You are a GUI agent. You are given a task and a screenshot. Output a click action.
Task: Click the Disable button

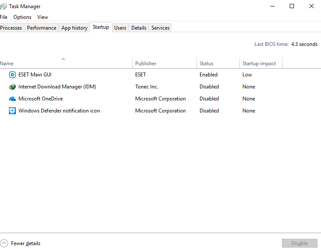[300, 243]
